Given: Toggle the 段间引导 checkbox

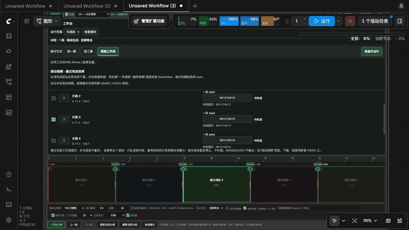Looking at the screenshot, I should tap(53, 215).
